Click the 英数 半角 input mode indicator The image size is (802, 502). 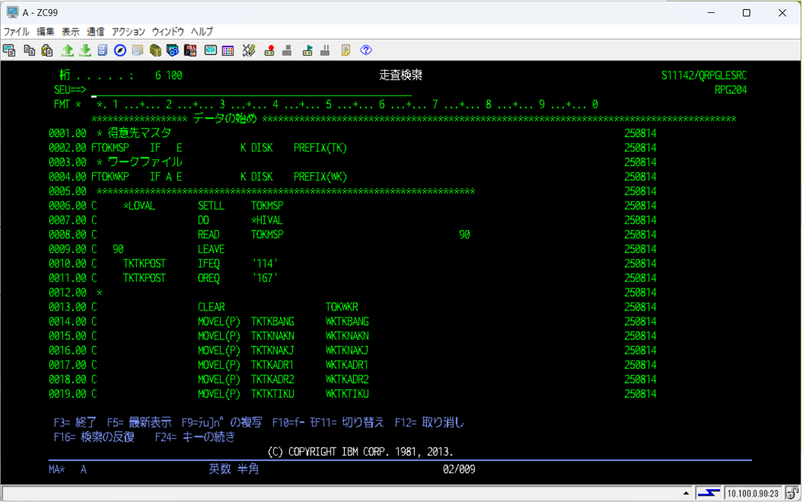point(233,469)
